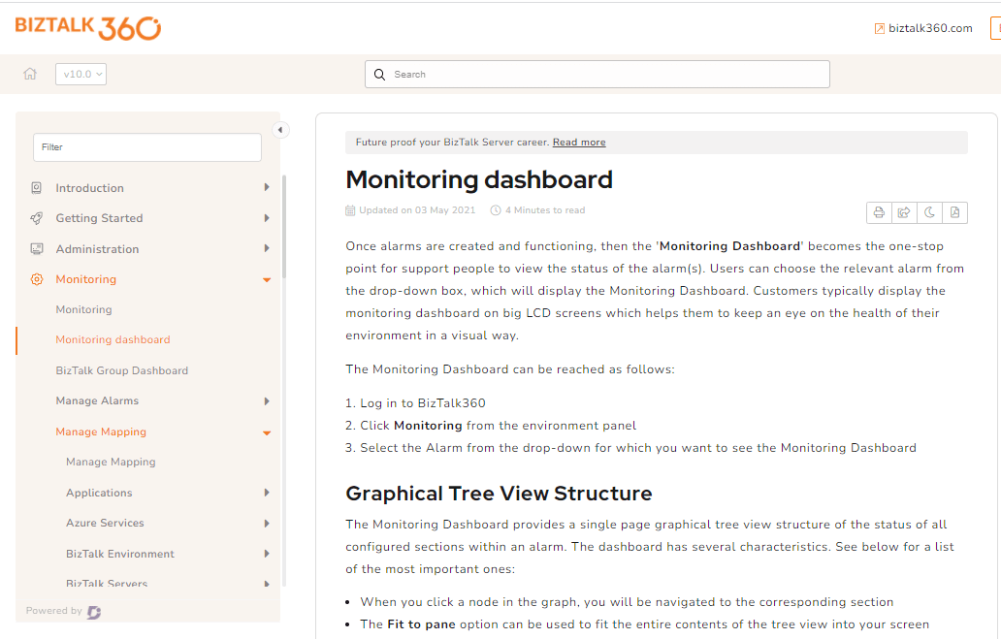Open the v10.0 version dropdown
Image resolution: width=1001 pixels, height=639 pixels.
(81, 74)
